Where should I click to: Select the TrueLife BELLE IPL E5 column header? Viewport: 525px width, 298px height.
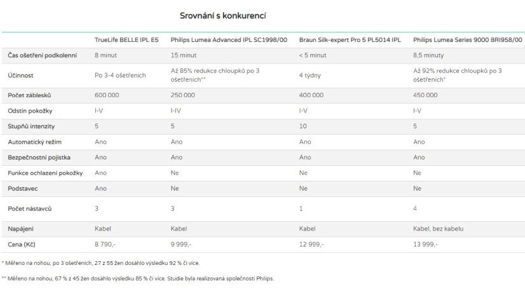[x=126, y=40]
